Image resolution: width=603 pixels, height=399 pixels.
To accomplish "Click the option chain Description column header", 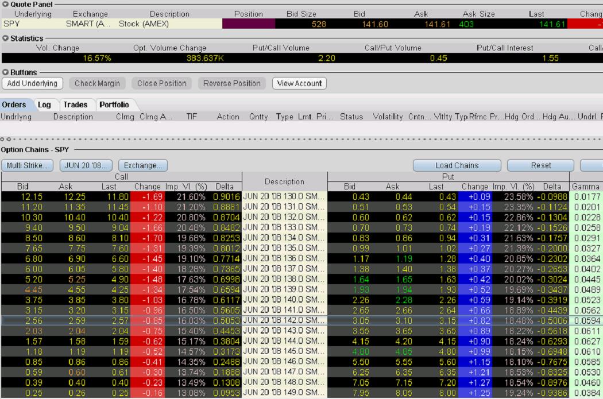I will tap(284, 181).
